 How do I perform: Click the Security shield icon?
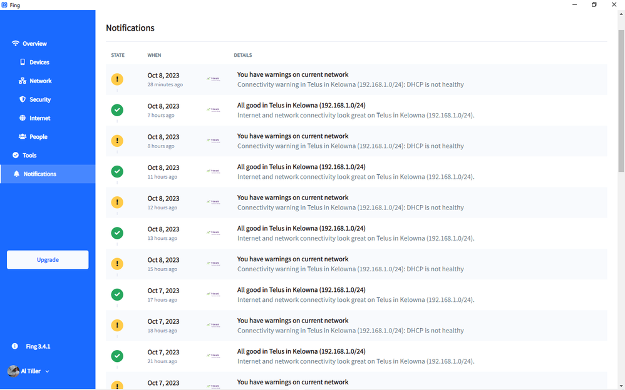point(23,99)
